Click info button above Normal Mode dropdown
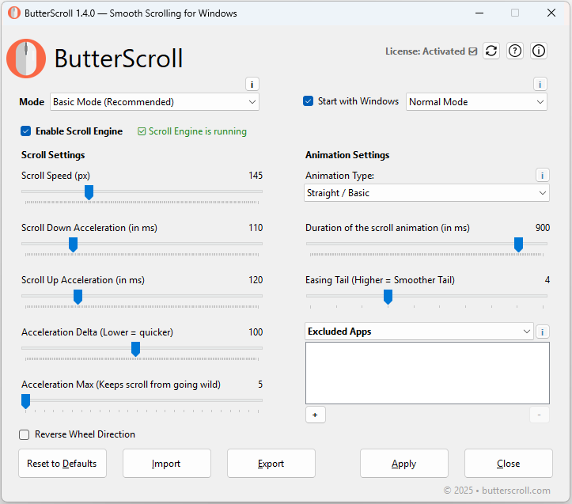This screenshot has width=572, height=504. tap(540, 85)
